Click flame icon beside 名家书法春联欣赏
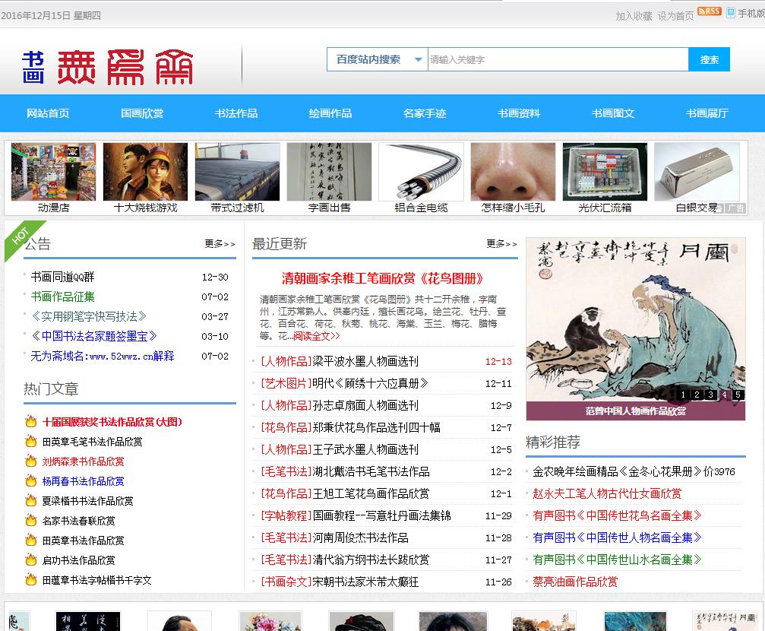The image size is (765, 631). click(31, 520)
